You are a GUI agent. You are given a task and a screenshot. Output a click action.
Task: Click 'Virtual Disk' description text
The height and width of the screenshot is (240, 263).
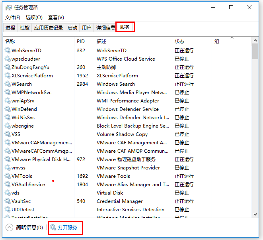pyautogui.click(x=110, y=193)
